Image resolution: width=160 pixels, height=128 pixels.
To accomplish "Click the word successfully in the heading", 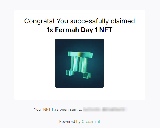I will [x=89, y=21].
